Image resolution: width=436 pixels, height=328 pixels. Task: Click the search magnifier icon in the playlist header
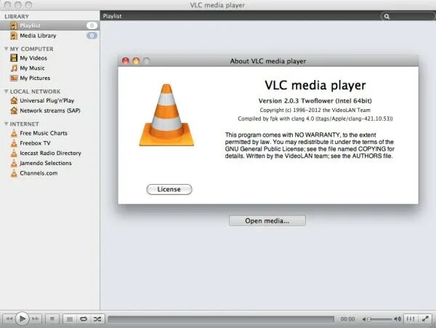[387, 17]
